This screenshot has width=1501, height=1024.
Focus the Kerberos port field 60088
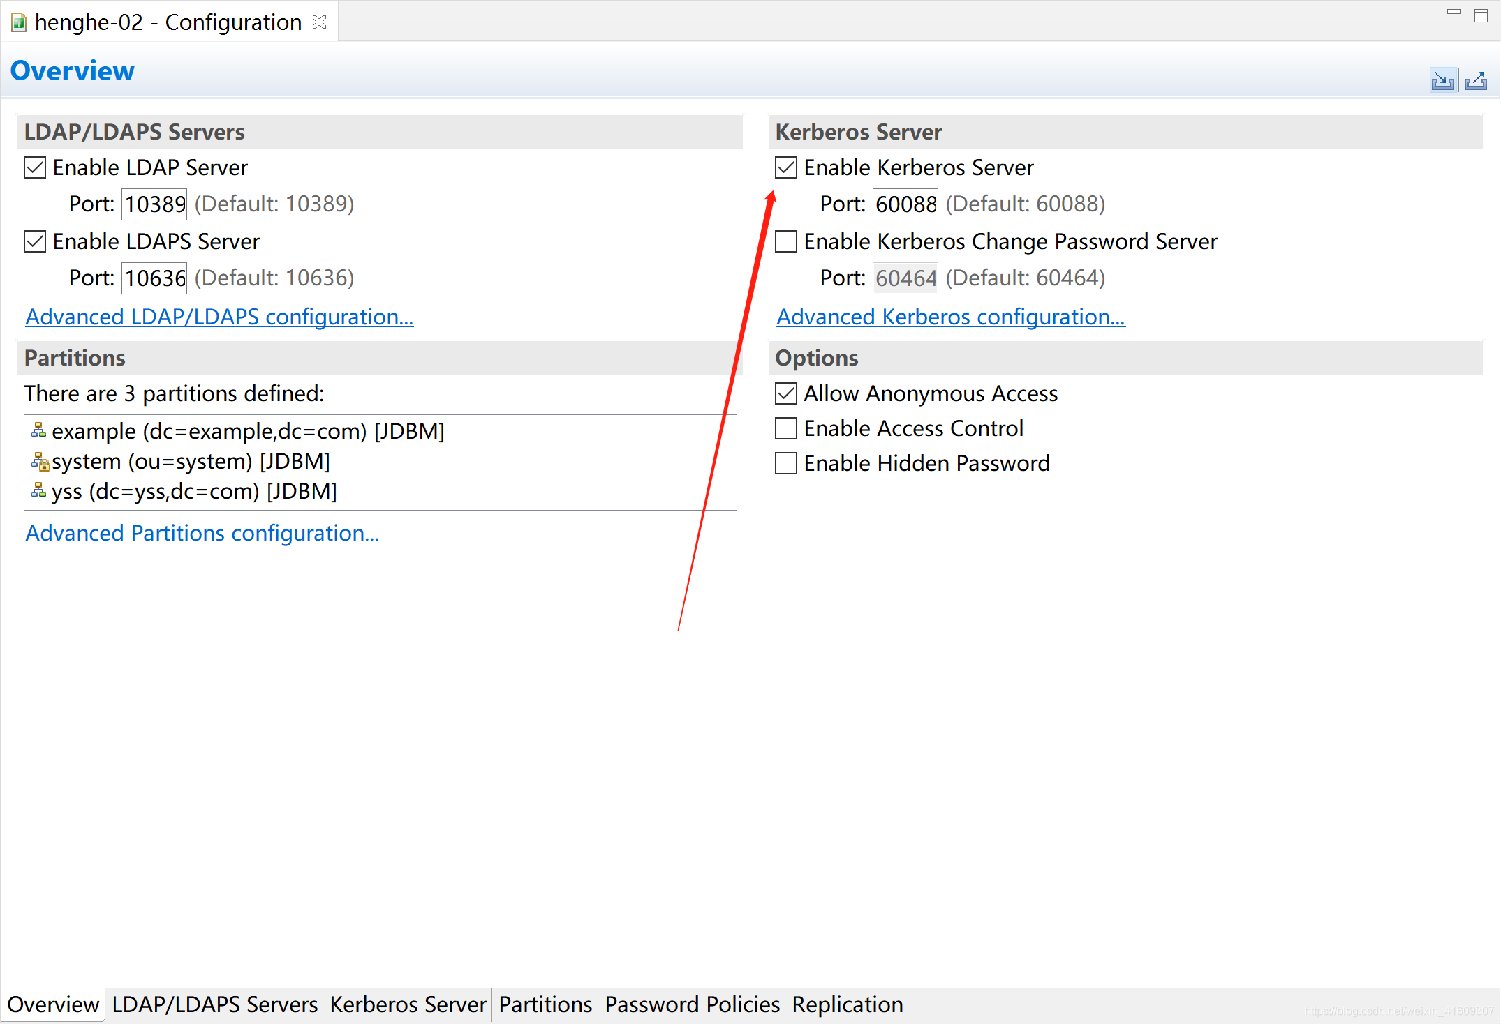pos(905,204)
